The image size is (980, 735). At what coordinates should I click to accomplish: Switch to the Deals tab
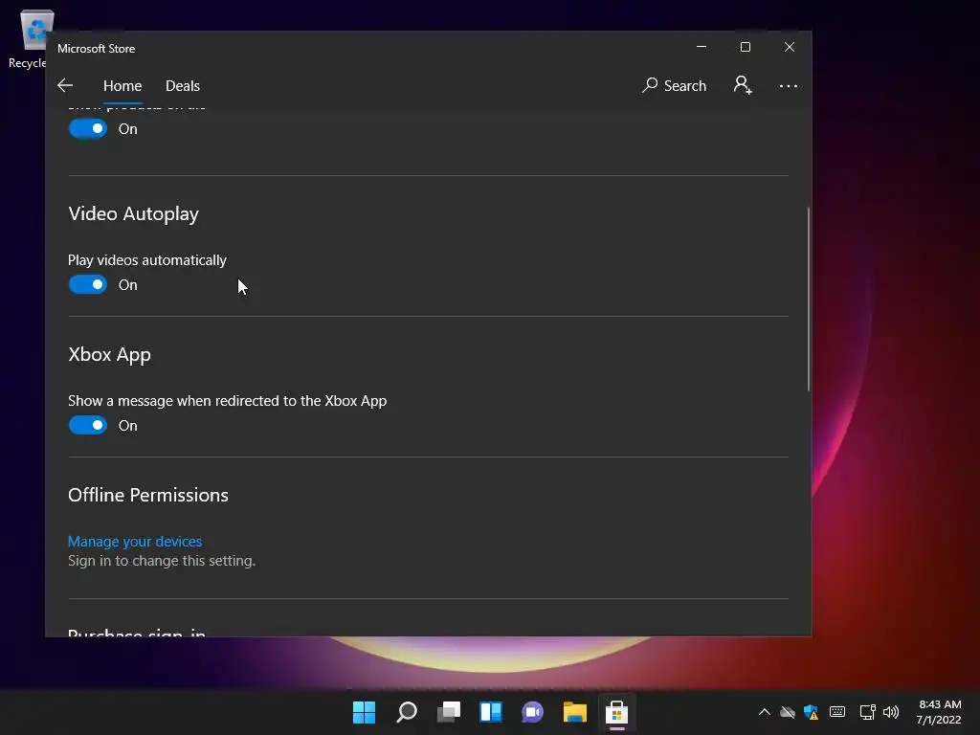[183, 85]
